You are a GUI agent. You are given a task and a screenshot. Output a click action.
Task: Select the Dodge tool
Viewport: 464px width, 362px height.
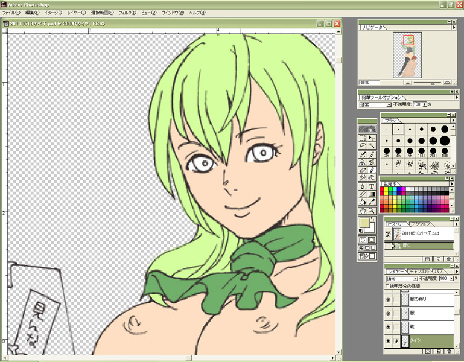pyautogui.click(x=372, y=177)
